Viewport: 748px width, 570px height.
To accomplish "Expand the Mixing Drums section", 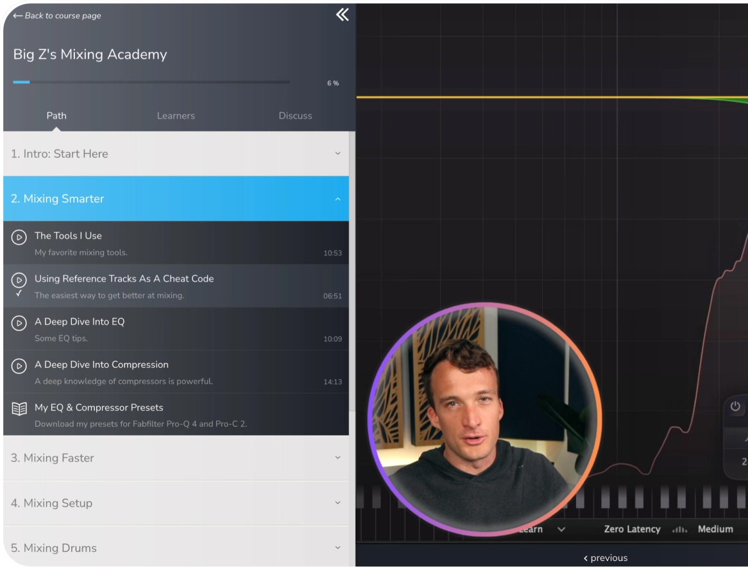I will point(337,548).
